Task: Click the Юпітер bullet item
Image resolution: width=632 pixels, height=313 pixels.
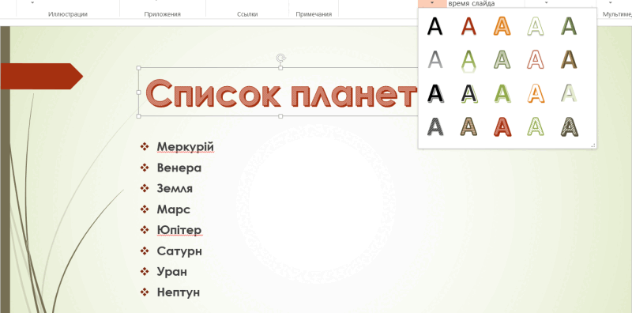Action: (179, 230)
